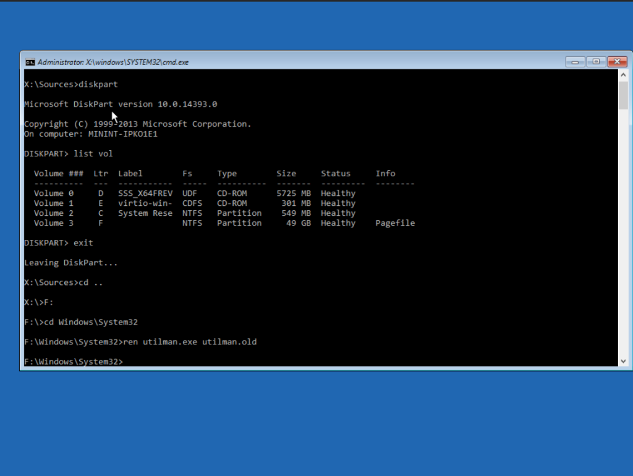The image size is (633, 476).
Task: Click the 'Info' column header
Action: tap(385, 174)
